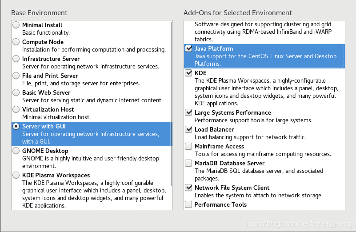Screen dimensions: 356x232
Task: Uncheck Large Systems Performance checkbox
Action: pyautogui.click(x=188, y=112)
